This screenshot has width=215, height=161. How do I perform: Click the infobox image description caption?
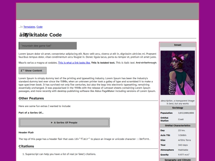[x=178, y=102]
